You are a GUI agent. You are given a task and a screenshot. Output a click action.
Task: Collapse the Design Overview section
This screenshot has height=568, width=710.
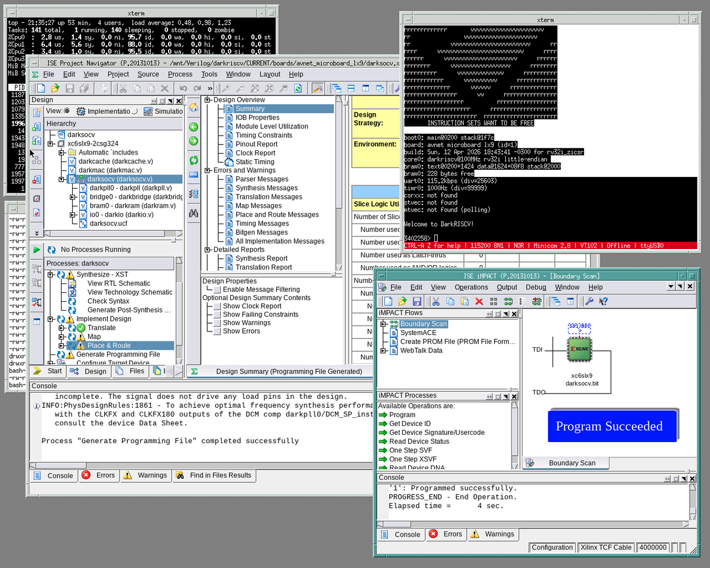click(x=208, y=100)
